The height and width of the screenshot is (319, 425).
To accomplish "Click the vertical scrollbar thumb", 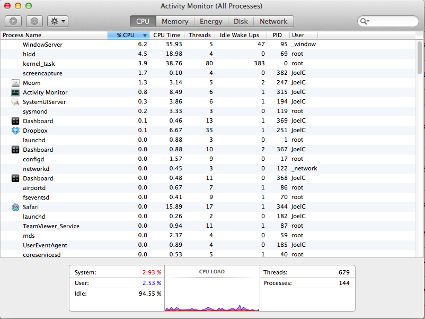I will (x=420, y=58).
